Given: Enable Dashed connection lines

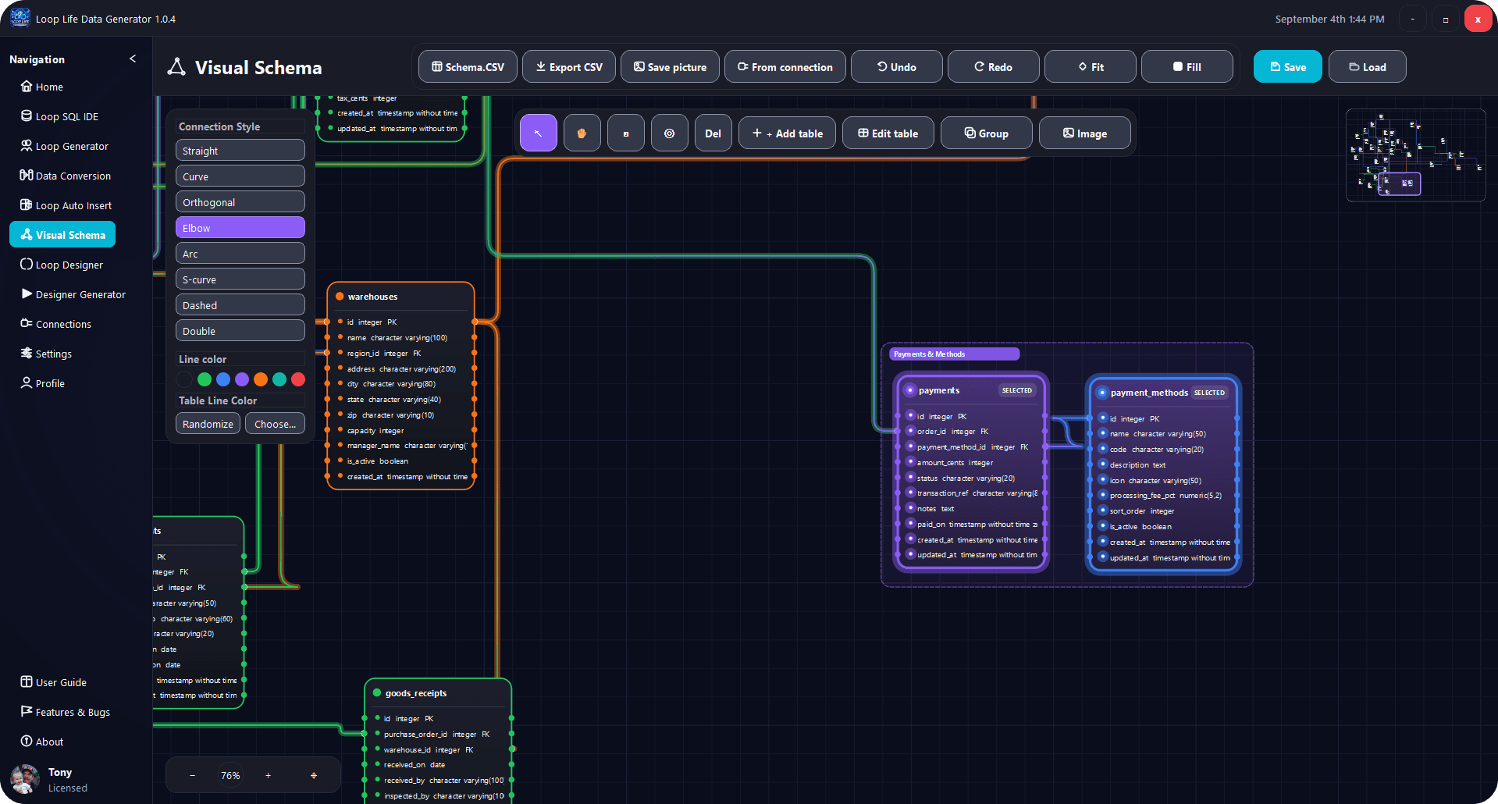Looking at the screenshot, I should click(240, 305).
